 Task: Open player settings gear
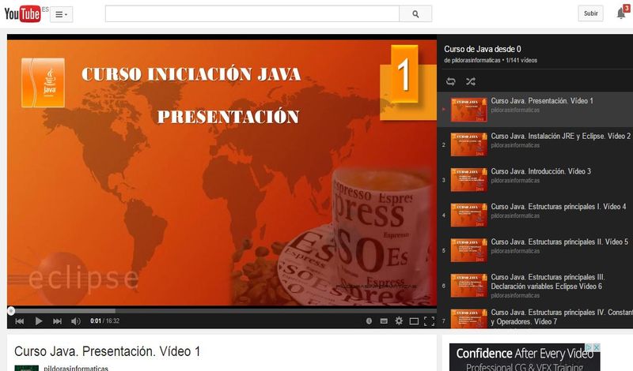399,321
